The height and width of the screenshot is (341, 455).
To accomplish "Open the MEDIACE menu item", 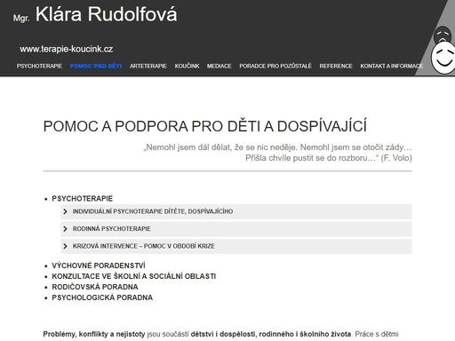I will coord(220,66).
